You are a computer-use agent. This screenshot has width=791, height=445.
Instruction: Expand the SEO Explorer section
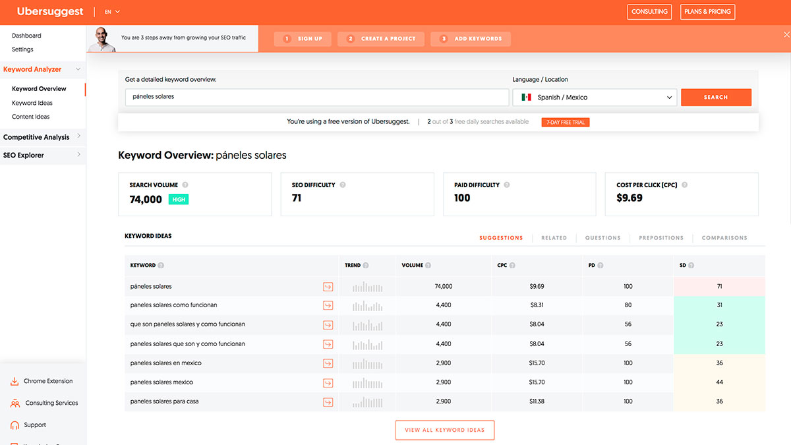[42, 156]
